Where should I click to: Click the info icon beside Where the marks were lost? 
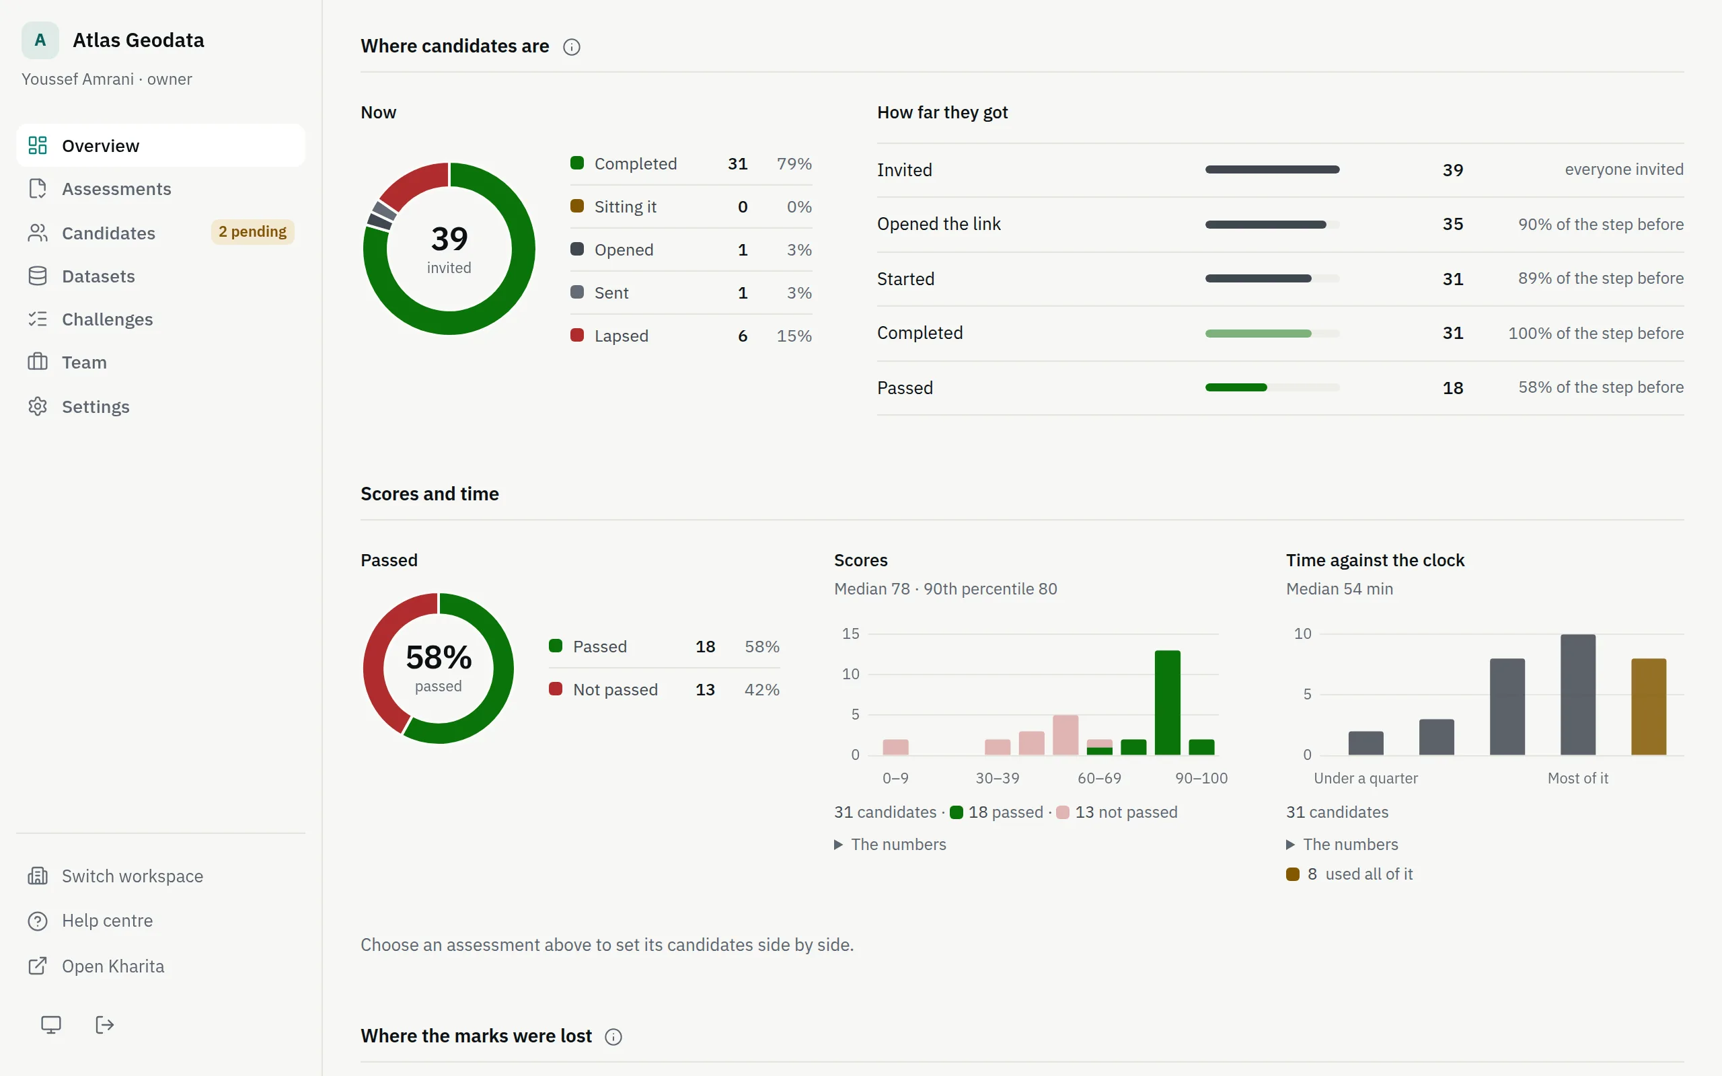pos(613,1037)
